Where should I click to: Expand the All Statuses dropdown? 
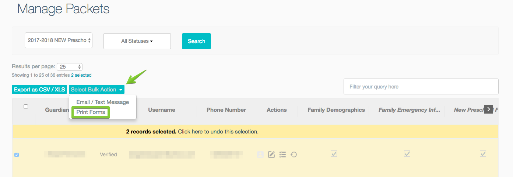coord(137,41)
